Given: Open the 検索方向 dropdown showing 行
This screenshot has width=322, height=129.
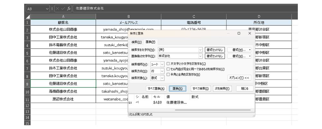Looking at the screenshot, I should [162, 71].
